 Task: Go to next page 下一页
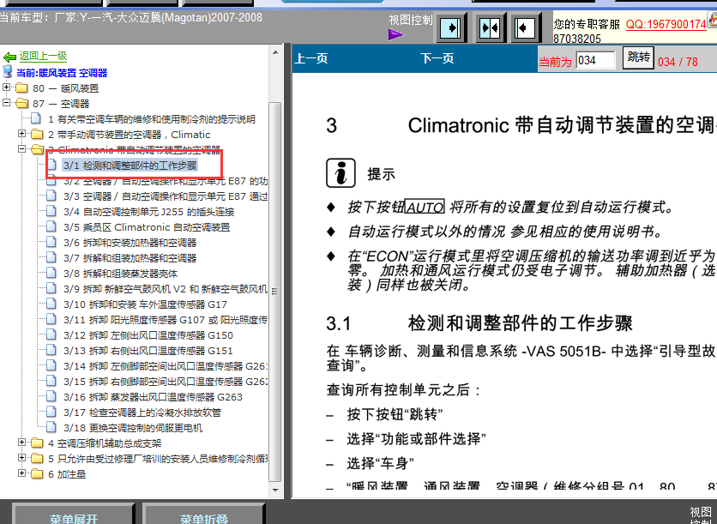(x=437, y=58)
